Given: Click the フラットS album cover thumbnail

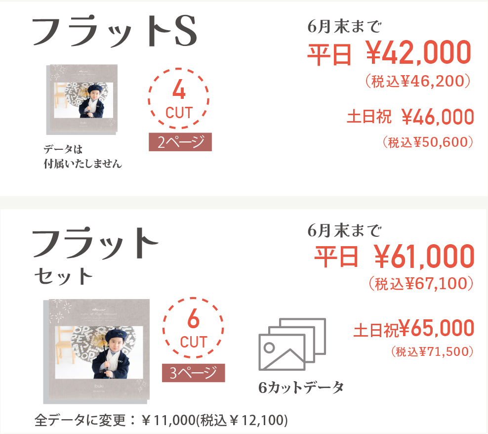Looking at the screenshot, I should coord(82,99).
